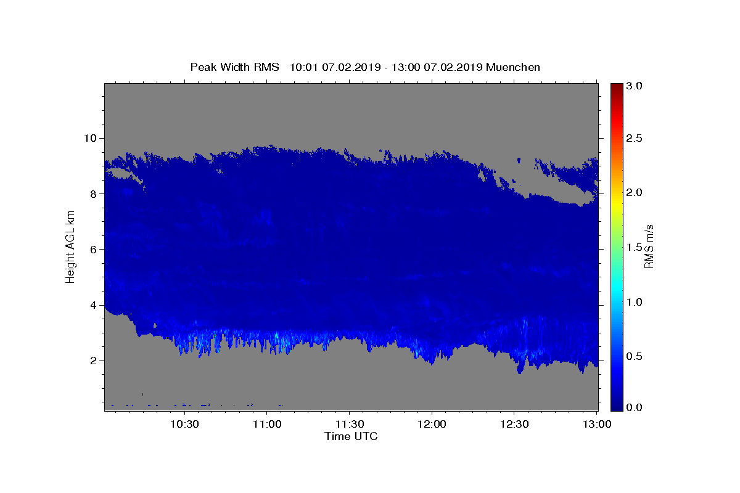This screenshot has height=493, width=740.
Task: Click the 'Time UTC' axis label
Action: coord(351,436)
